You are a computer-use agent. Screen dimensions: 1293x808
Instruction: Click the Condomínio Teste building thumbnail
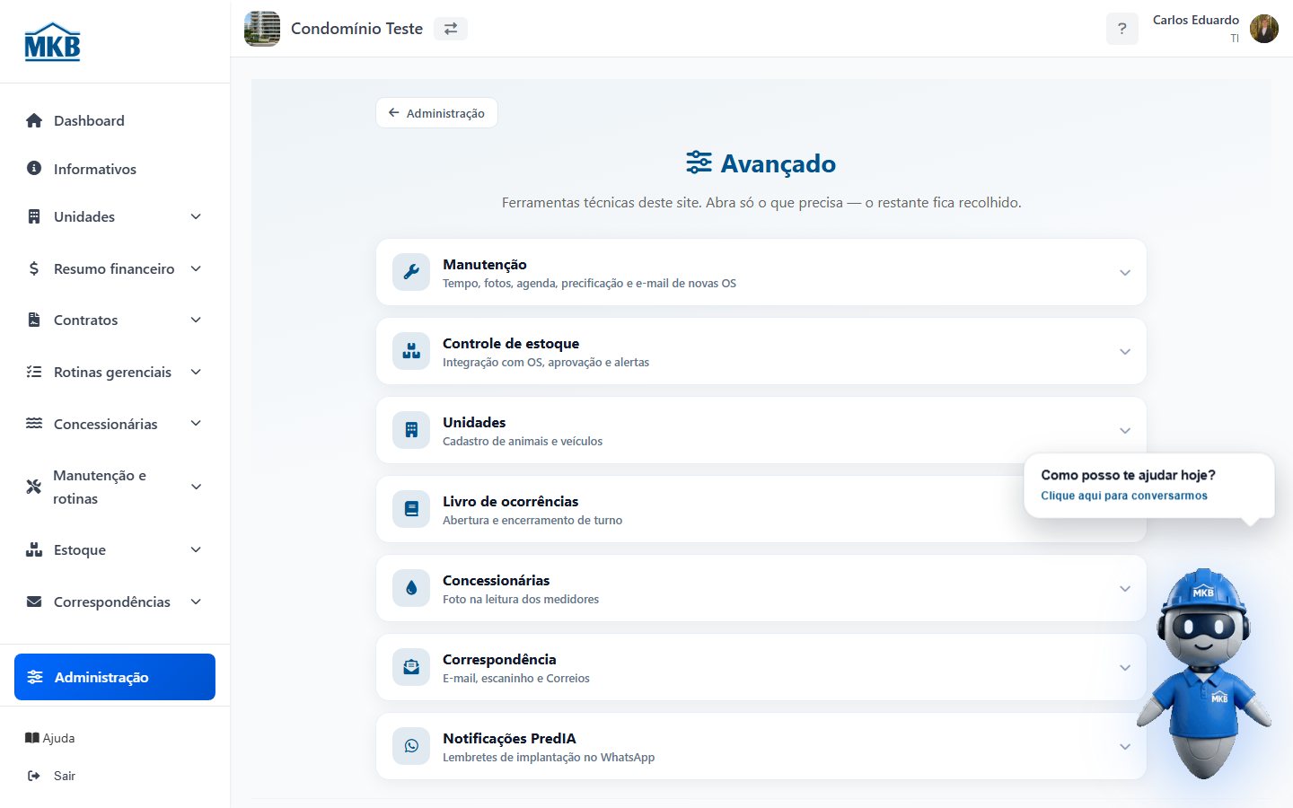pos(262,29)
